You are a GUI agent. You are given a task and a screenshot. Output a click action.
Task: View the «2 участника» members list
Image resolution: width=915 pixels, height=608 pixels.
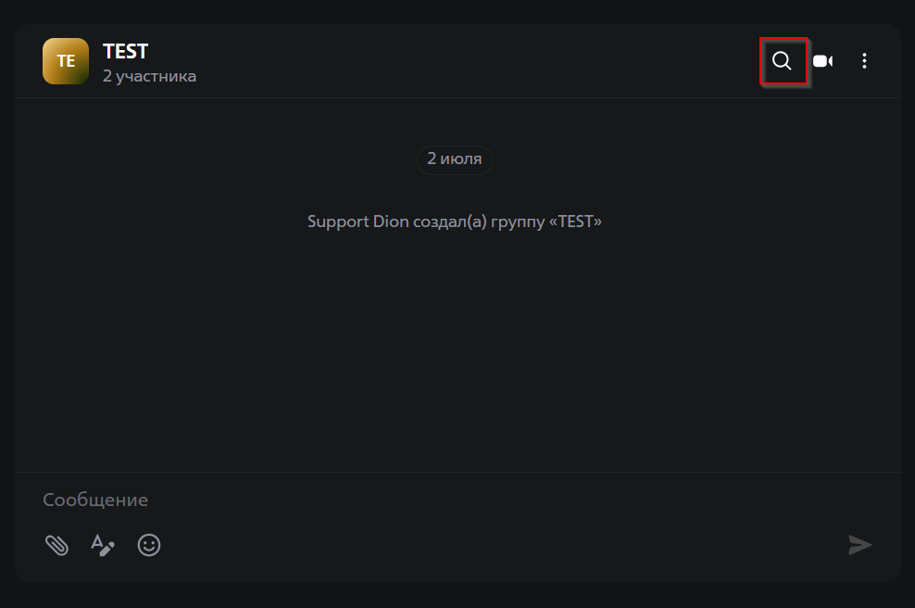[149, 76]
